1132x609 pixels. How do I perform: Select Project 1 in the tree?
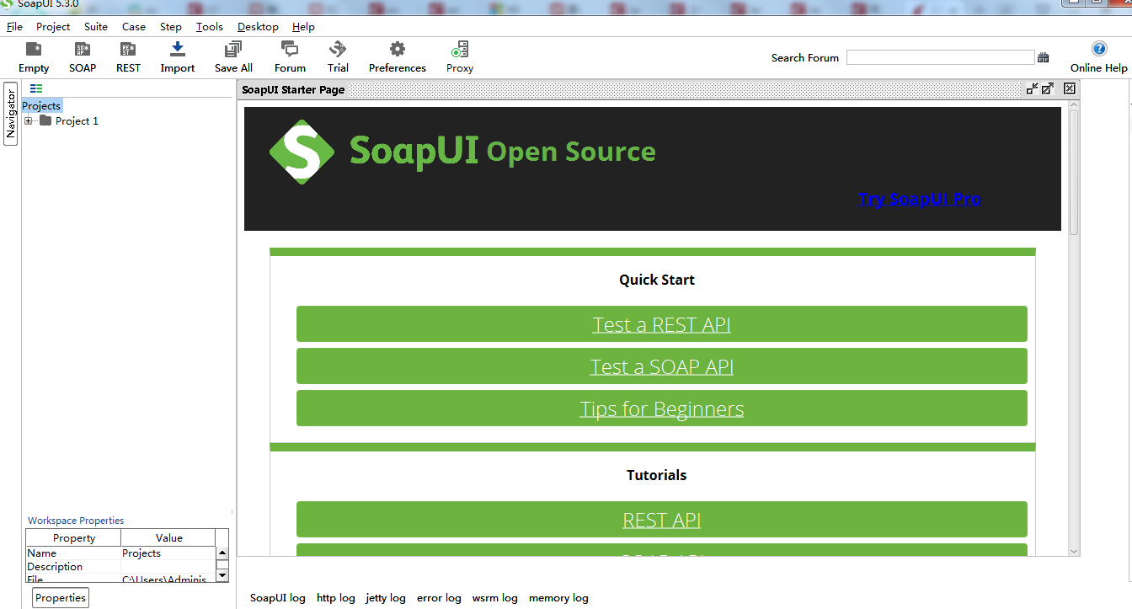point(77,121)
